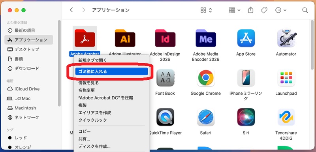Select the レッド tag in sidebar
This screenshot has width=316, height=152.
pos(29,138)
